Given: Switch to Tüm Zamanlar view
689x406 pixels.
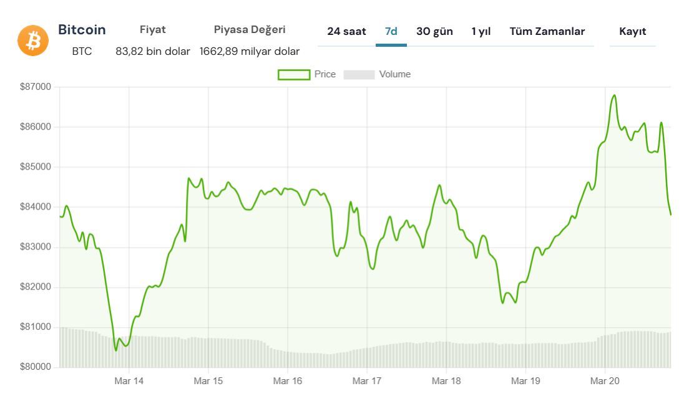Looking at the screenshot, I should 547,32.
